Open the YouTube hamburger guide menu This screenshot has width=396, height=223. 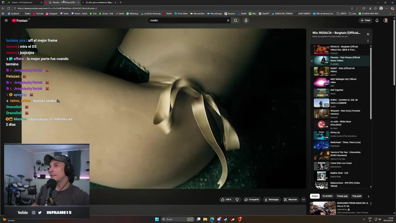[6, 20]
